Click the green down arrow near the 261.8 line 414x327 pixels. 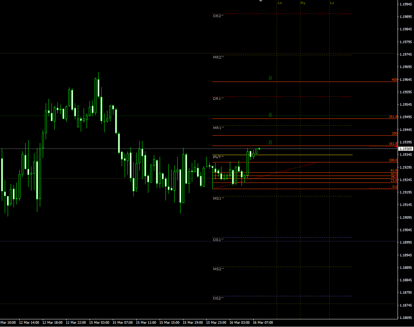click(x=270, y=114)
